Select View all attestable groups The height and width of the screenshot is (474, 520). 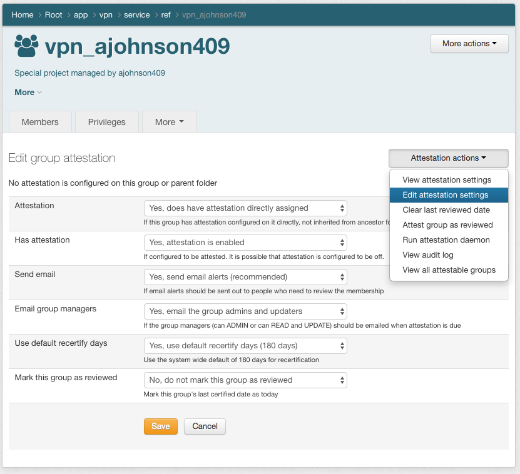coord(449,270)
